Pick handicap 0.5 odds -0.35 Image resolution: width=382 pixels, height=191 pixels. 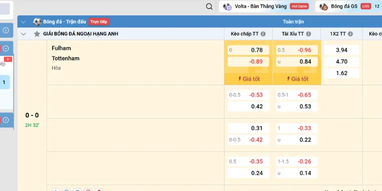point(248,161)
